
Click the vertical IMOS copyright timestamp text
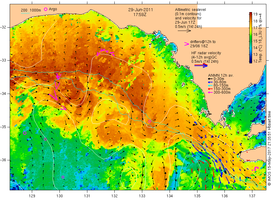(x=269, y=148)
